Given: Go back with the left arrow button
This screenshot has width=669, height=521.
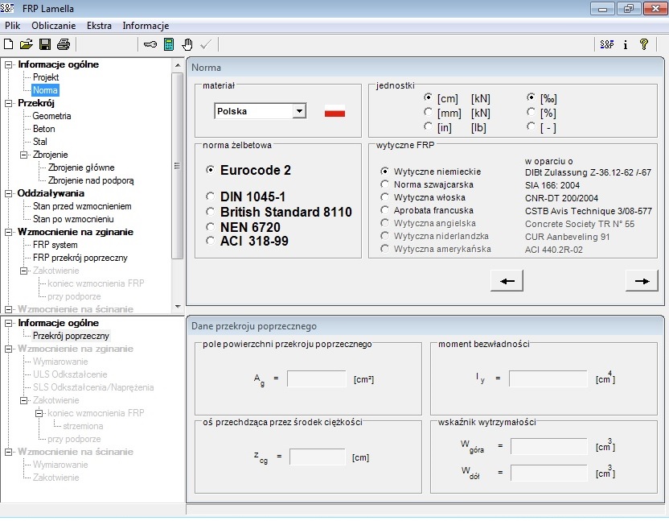Looking at the screenshot, I should coord(507,280).
